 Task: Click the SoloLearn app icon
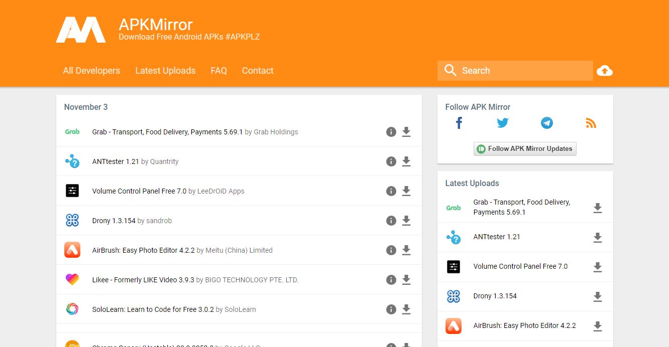tap(72, 309)
